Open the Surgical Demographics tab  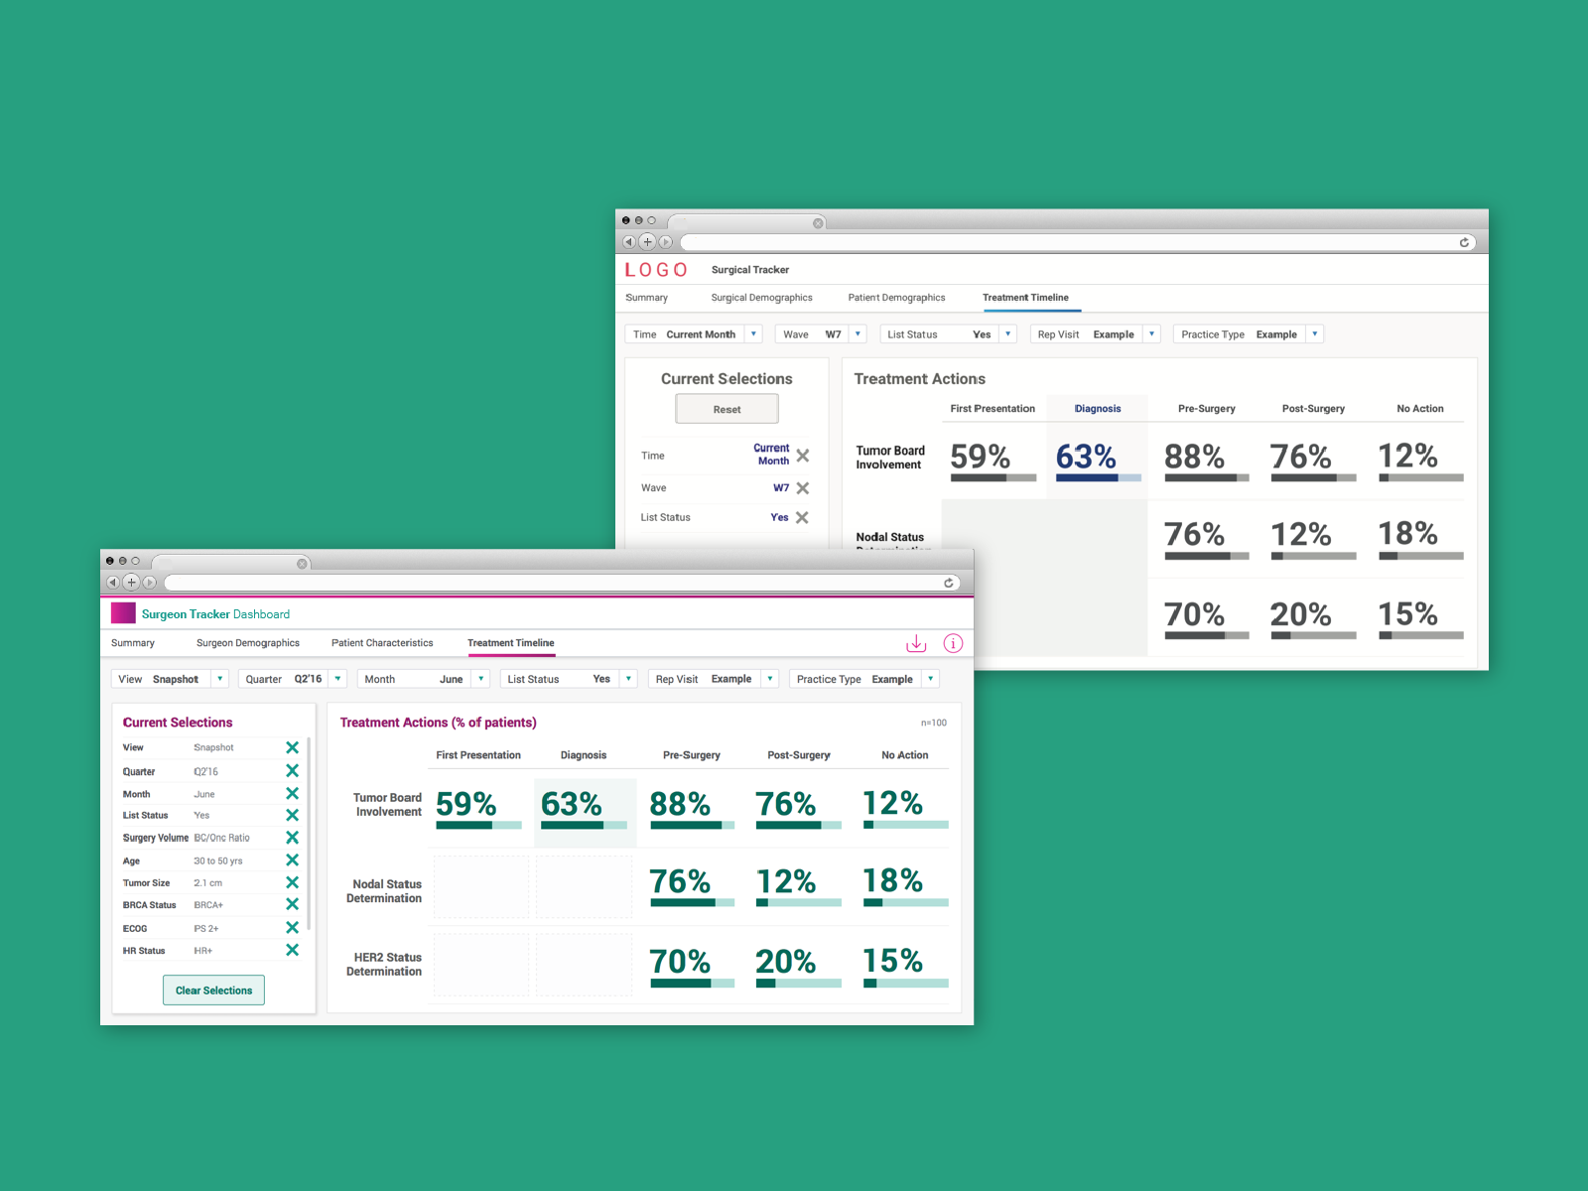[761, 298]
